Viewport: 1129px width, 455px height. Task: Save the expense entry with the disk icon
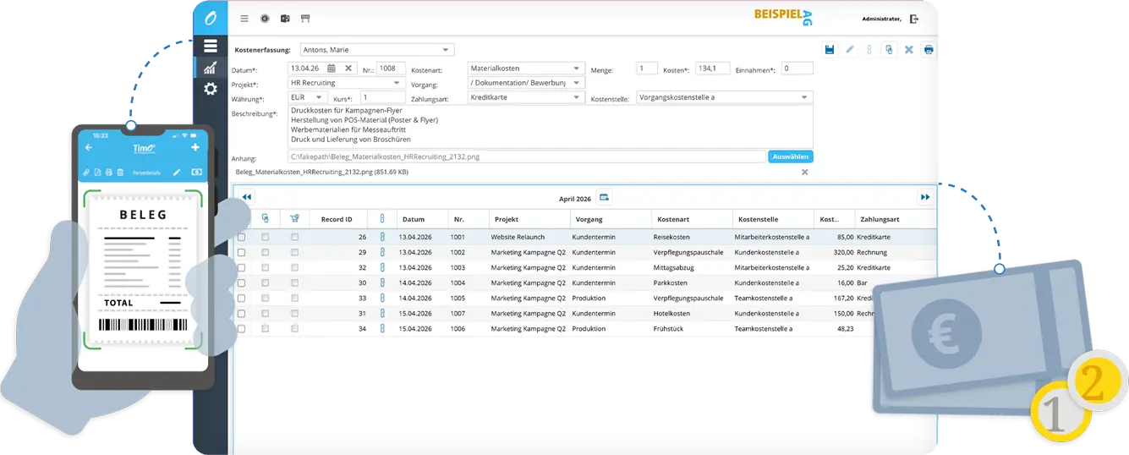(830, 50)
